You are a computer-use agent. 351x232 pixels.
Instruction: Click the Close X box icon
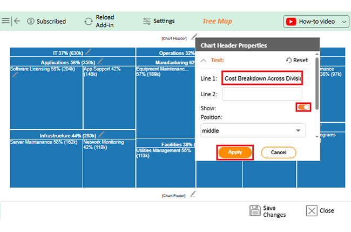click(x=312, y=211)
